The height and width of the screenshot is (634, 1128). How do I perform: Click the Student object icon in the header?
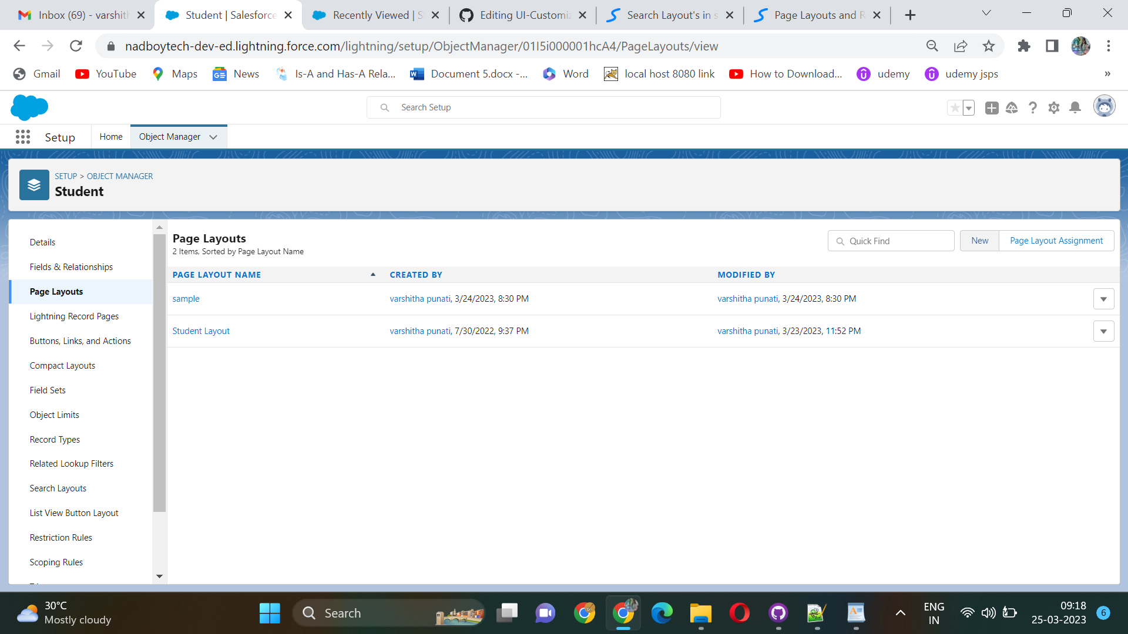click(33, 184)
